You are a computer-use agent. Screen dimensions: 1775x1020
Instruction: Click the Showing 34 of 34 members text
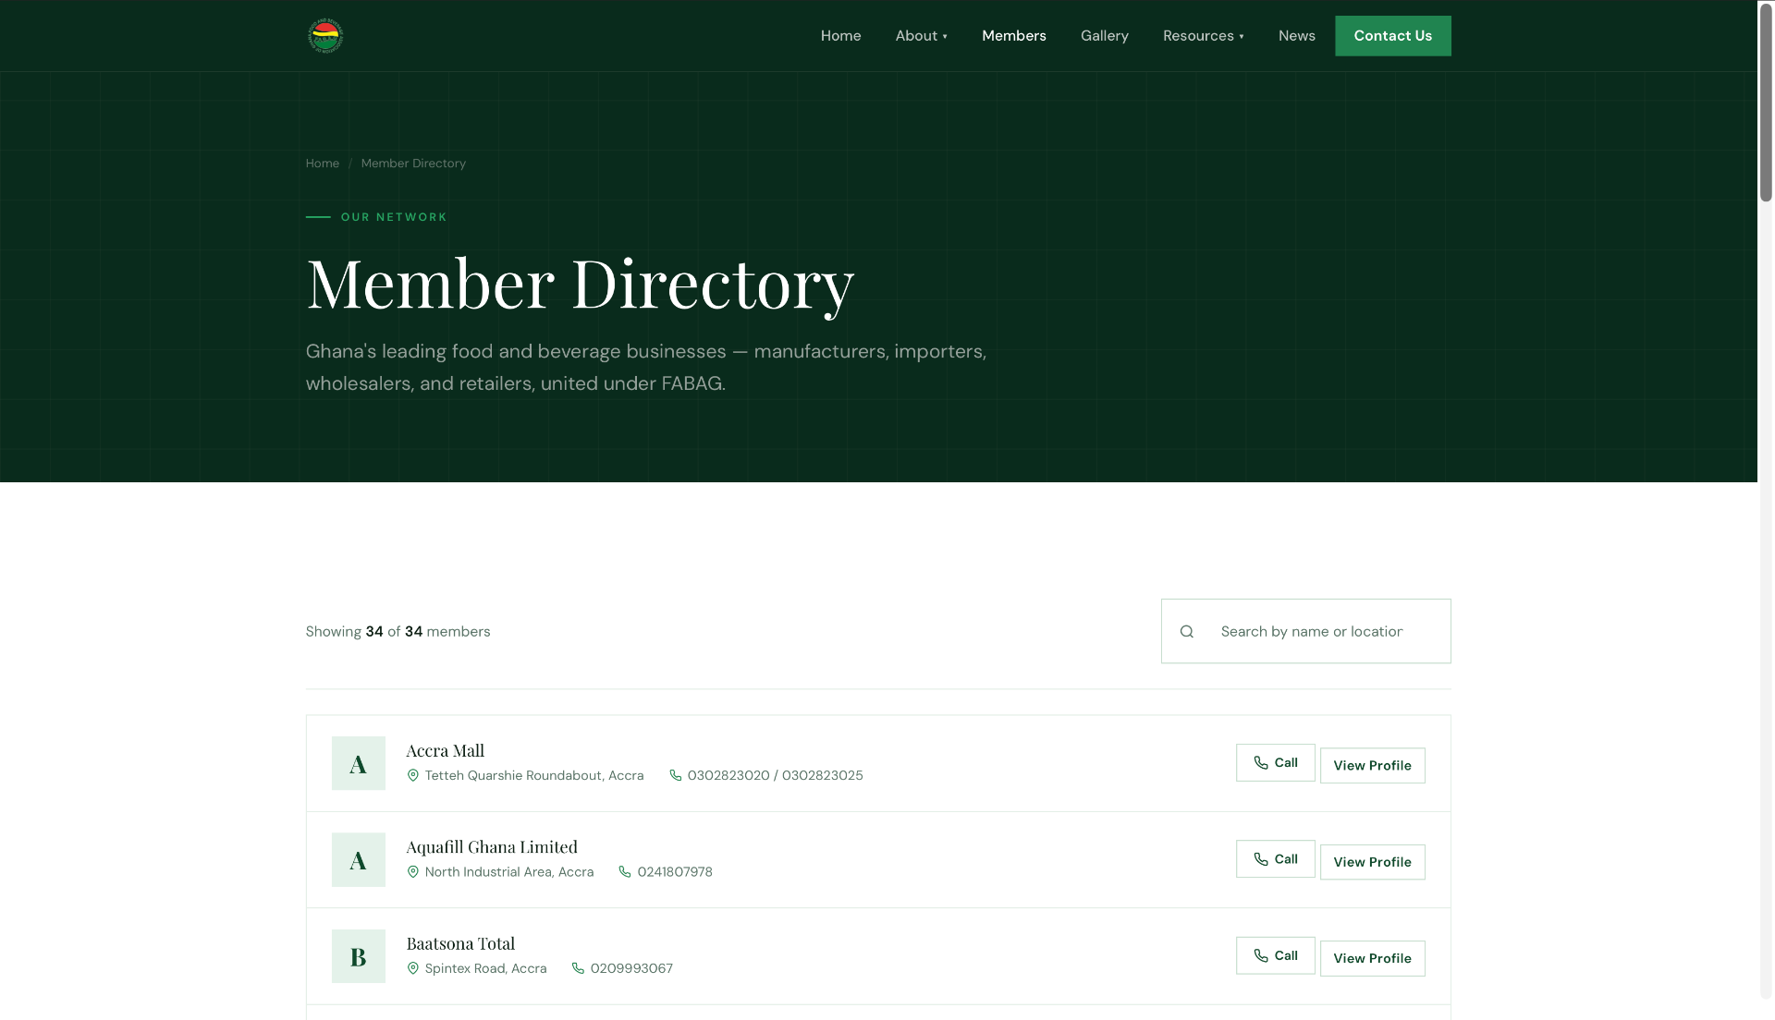click(398, 632)
